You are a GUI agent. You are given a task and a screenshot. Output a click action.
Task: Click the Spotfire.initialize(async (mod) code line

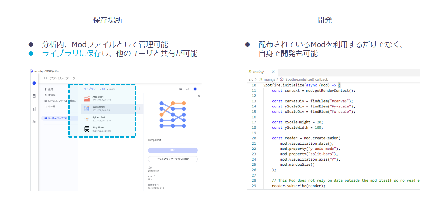point(302,85)
